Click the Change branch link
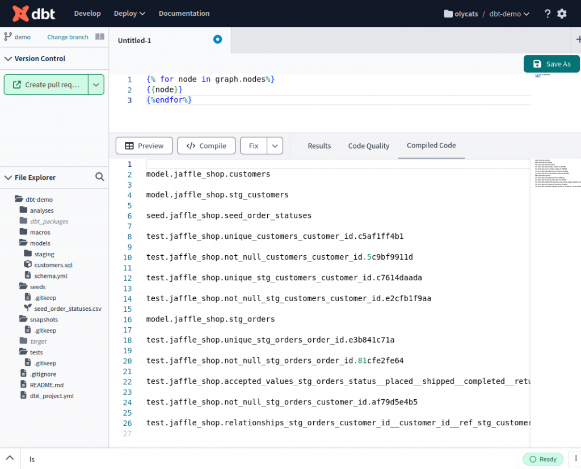The width and height of the screenshot is (581, 469). tap(68, 37)
